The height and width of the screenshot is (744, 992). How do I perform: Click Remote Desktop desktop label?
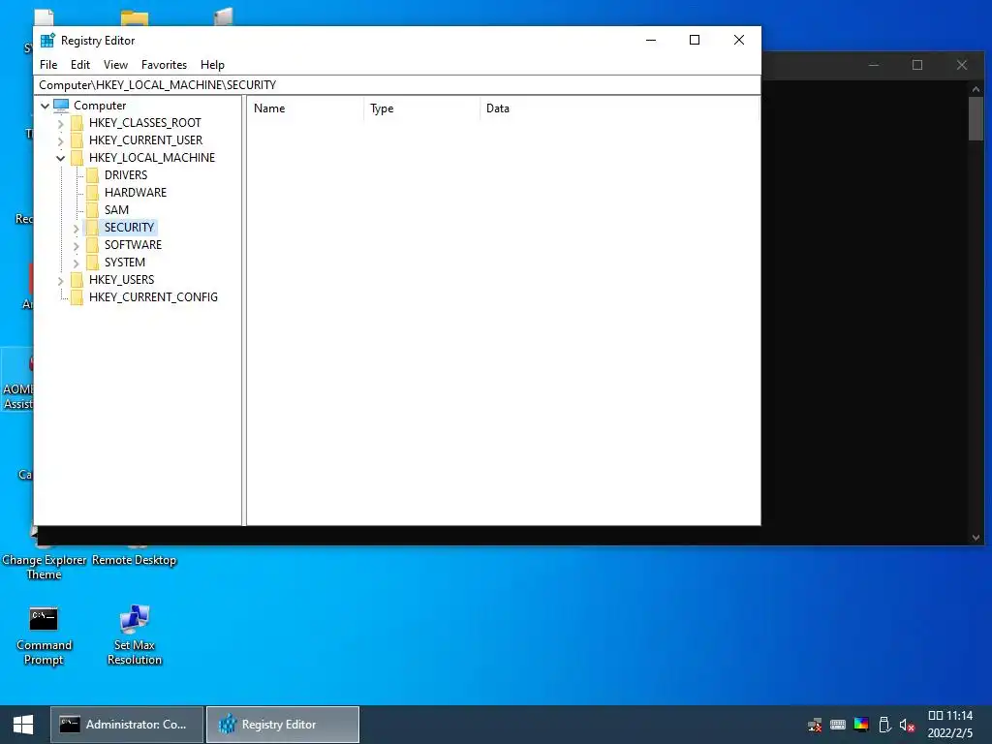tap(134, 560)
